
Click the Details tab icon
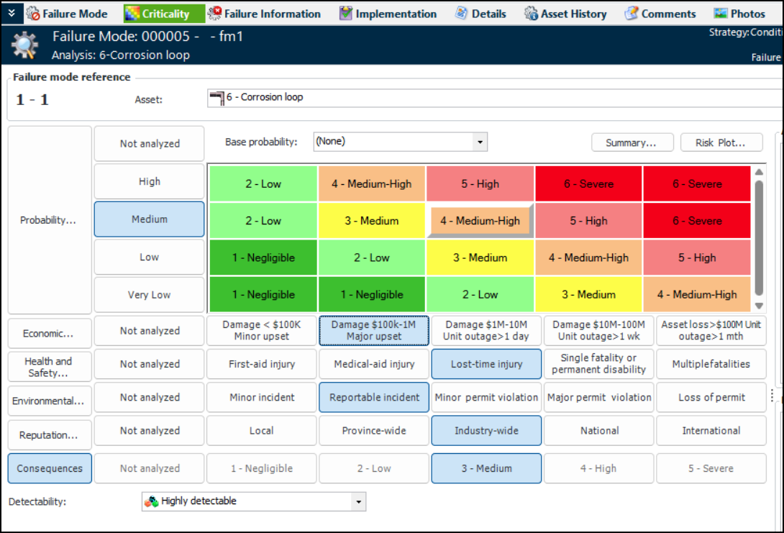coord(463,14)
